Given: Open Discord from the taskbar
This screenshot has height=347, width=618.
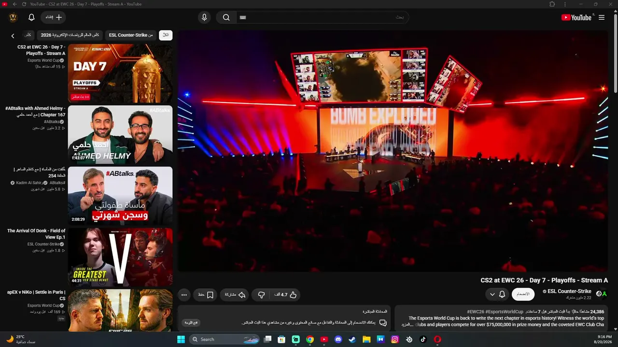Looking at the screenshot, I should click(338, 339).
